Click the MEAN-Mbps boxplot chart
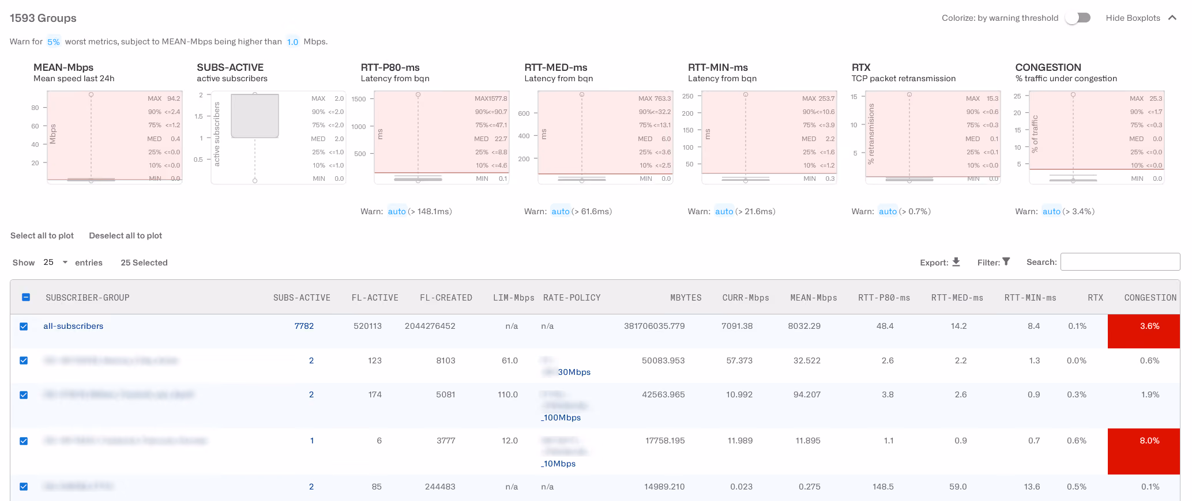 tap(114, 137)
